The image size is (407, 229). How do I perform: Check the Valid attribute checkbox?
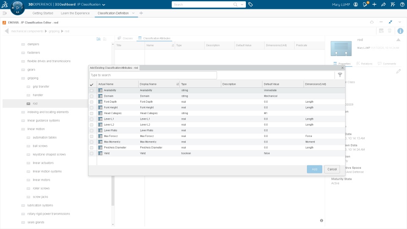point(92,153)
